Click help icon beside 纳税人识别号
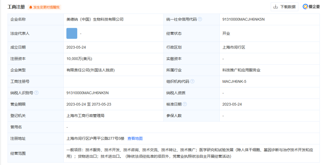 click(37, 93)
